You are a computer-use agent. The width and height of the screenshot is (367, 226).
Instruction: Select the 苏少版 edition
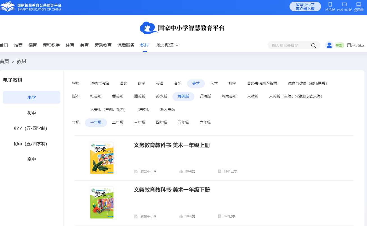click(x=162, y=96)
